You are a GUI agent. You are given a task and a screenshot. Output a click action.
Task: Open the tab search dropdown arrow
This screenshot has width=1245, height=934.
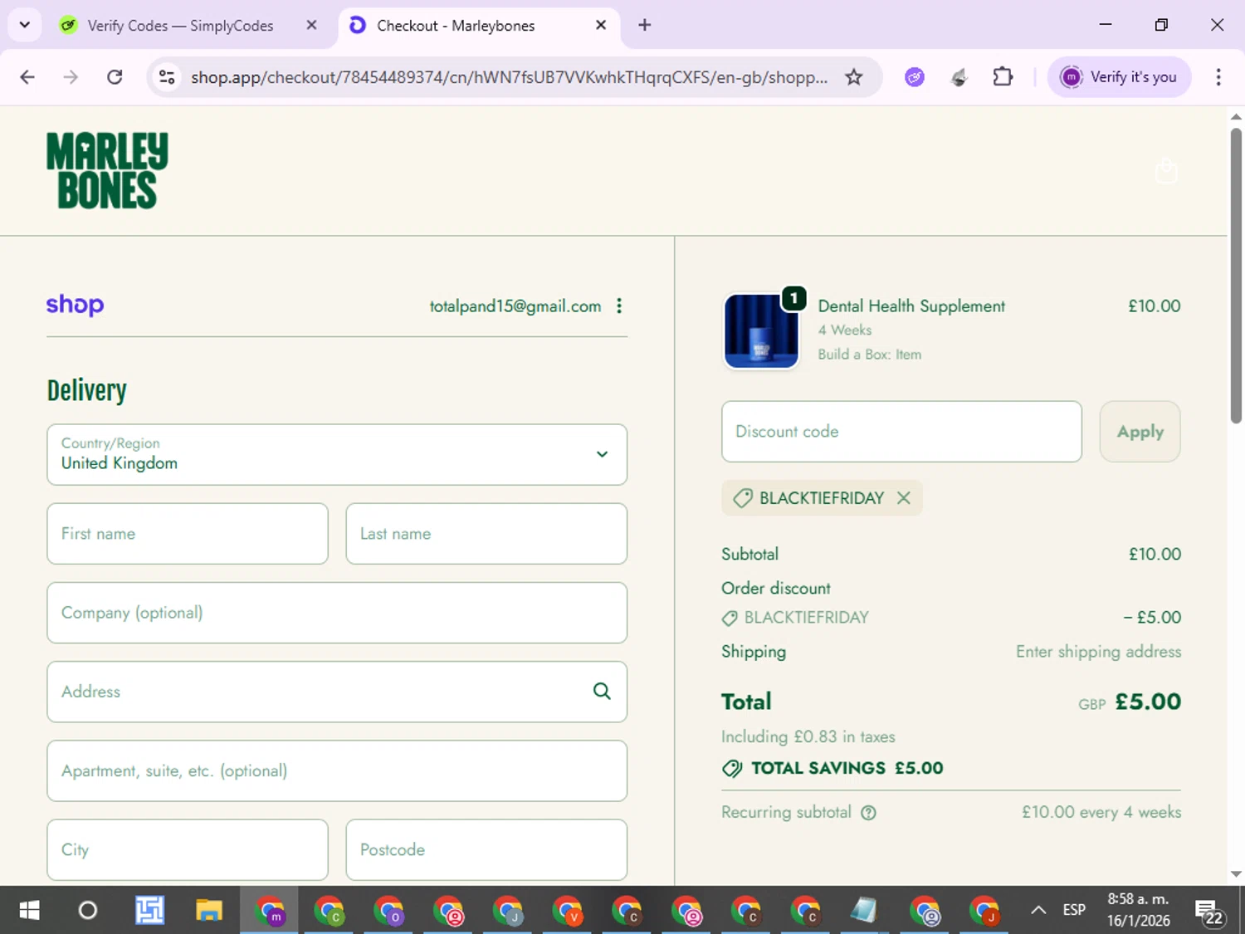pyautogui.click(x=25, y=25)
